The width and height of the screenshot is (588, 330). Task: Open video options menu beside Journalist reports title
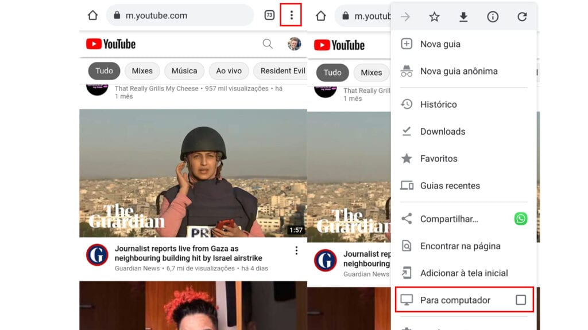tap(296, 251)
